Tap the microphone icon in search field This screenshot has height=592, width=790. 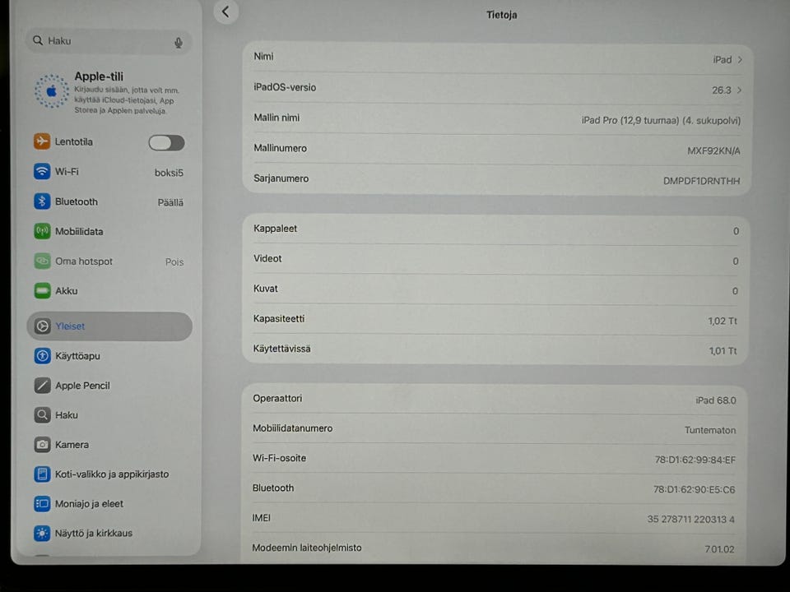179,43
